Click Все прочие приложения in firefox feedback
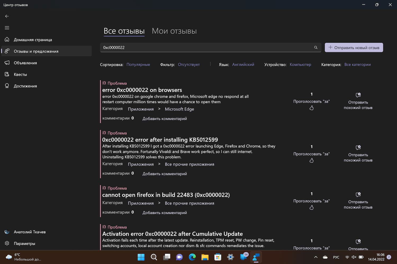 [x=190, y=203]
